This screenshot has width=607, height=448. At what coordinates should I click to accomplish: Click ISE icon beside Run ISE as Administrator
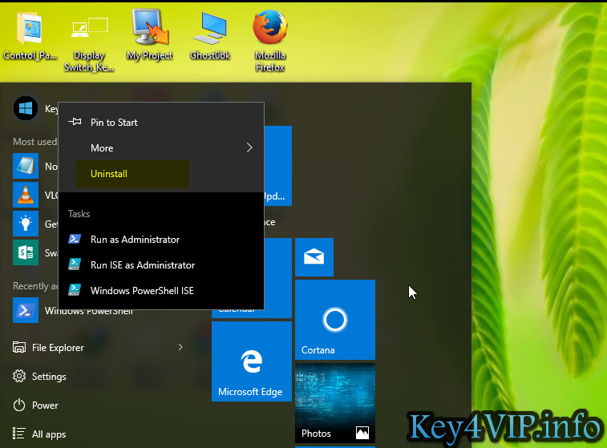[x=75, y=264]
